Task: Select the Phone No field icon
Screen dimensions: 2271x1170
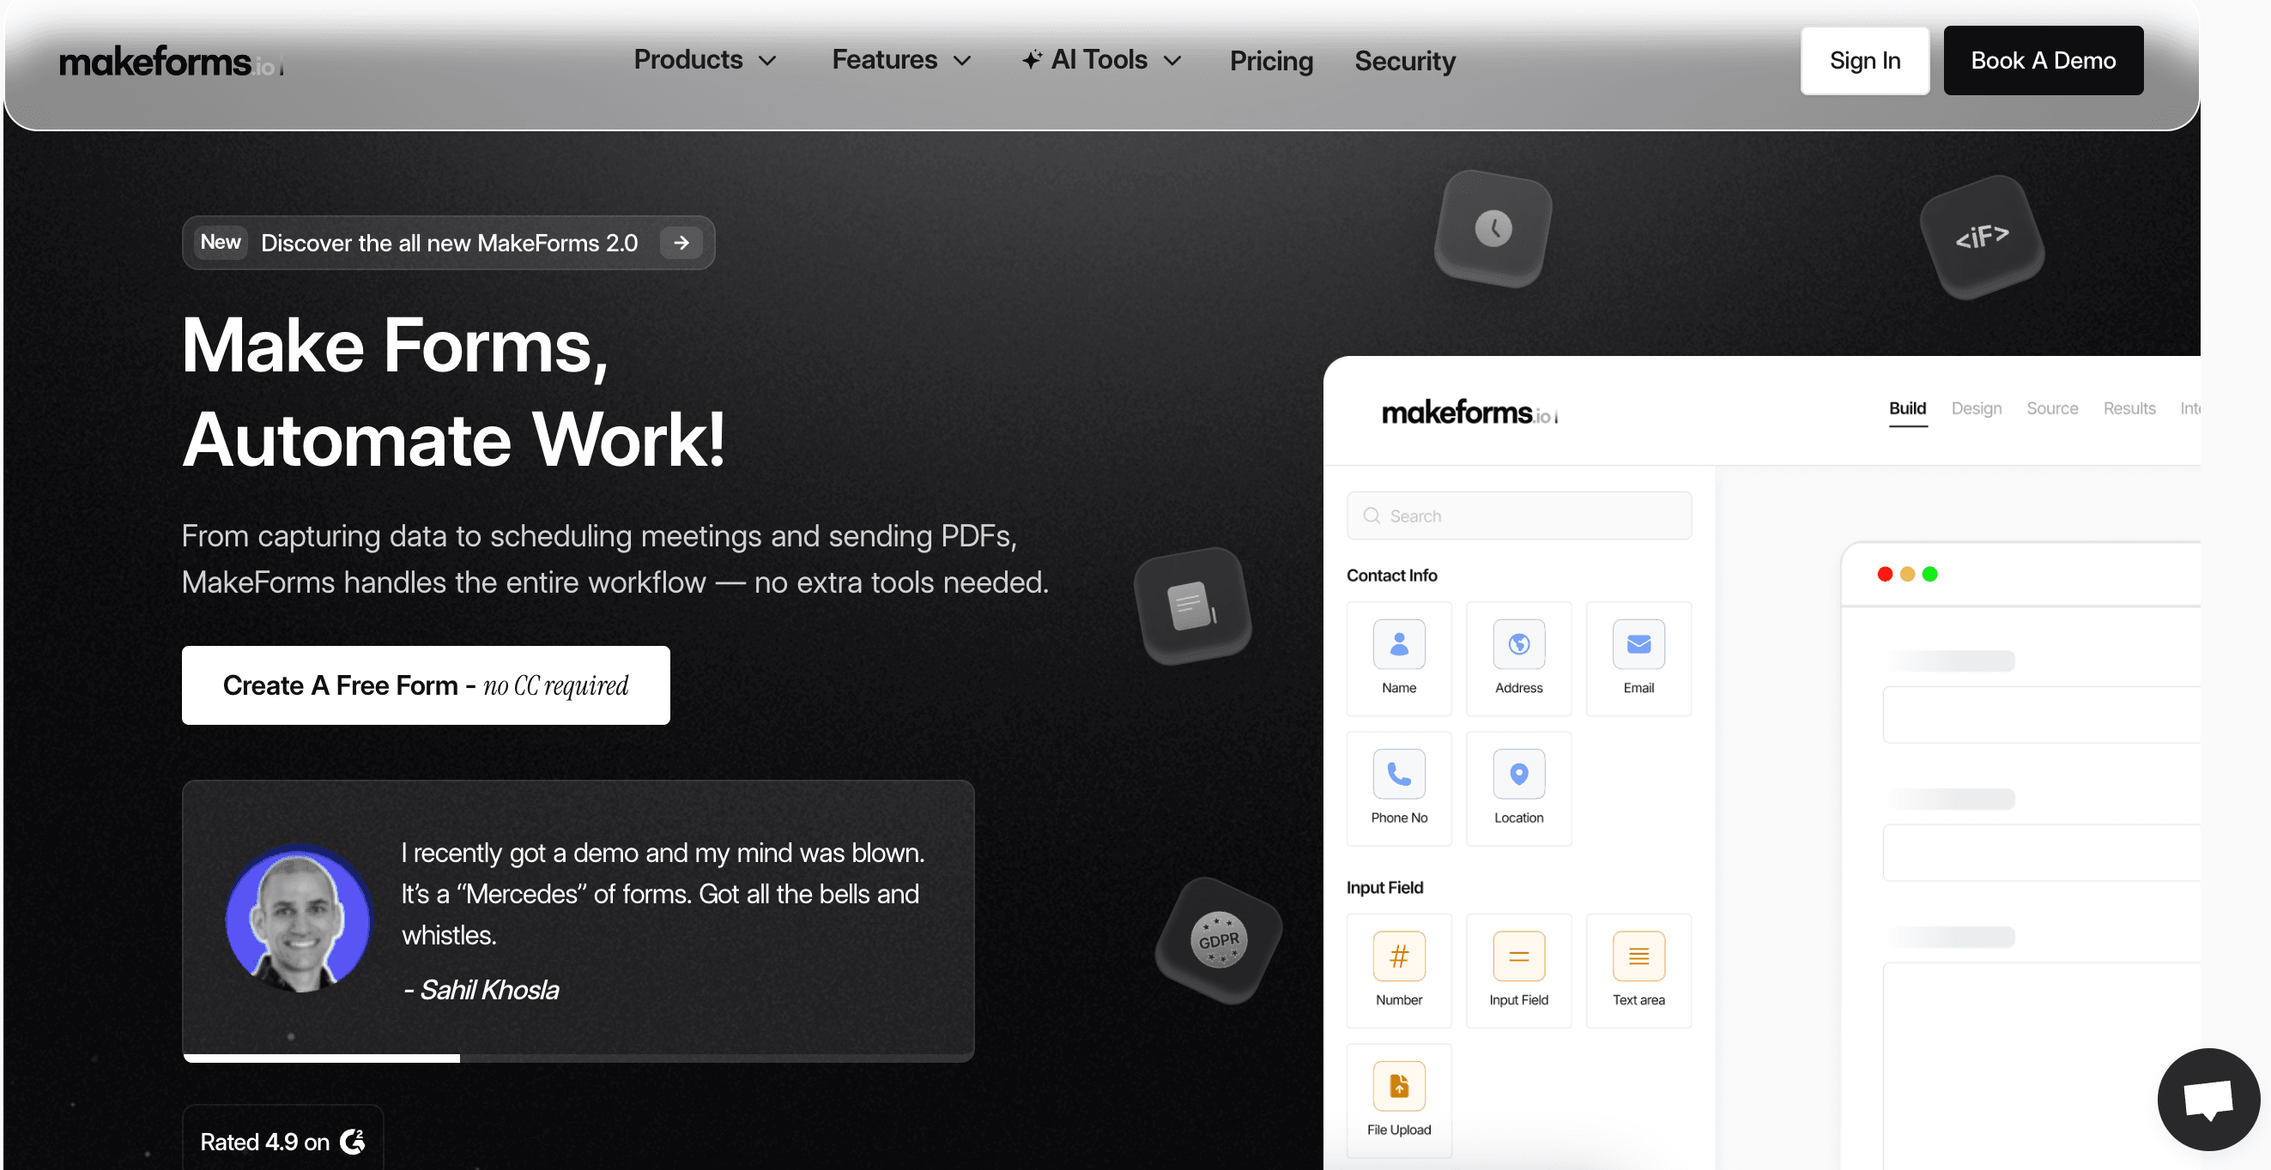Action: click(1398, 774)
